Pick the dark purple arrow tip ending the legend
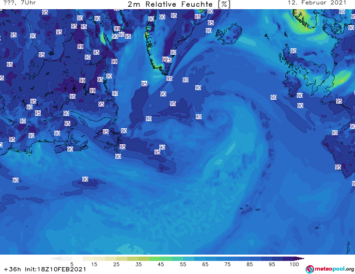This screenshot has width=355, height=274. pyautogui.click(x=299, y=259)
